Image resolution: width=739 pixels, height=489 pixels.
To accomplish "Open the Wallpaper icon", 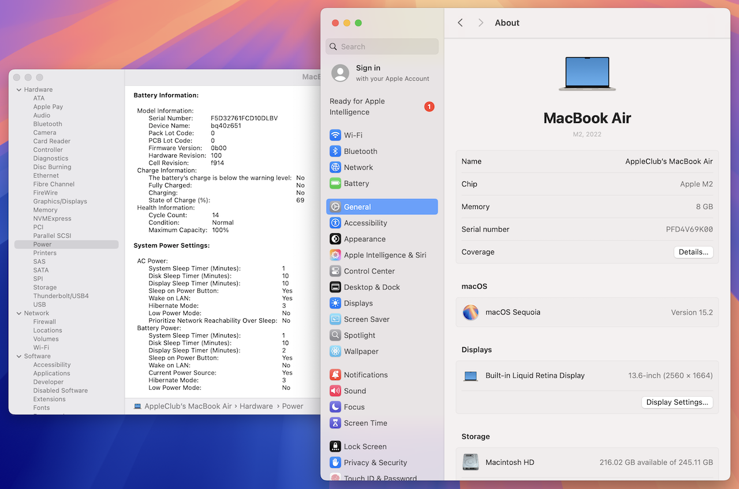I will pos(335,352).
